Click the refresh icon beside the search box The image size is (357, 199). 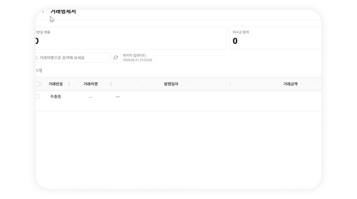[115, 58]
